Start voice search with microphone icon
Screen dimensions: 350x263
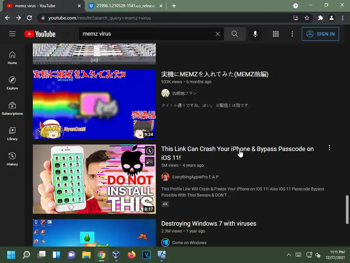[255, 34]
